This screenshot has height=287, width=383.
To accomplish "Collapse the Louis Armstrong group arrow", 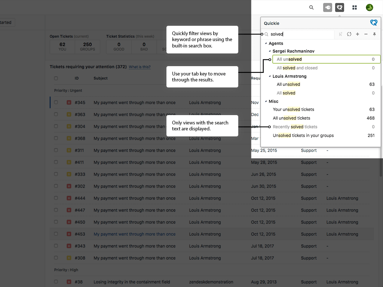I will (270, 76).
